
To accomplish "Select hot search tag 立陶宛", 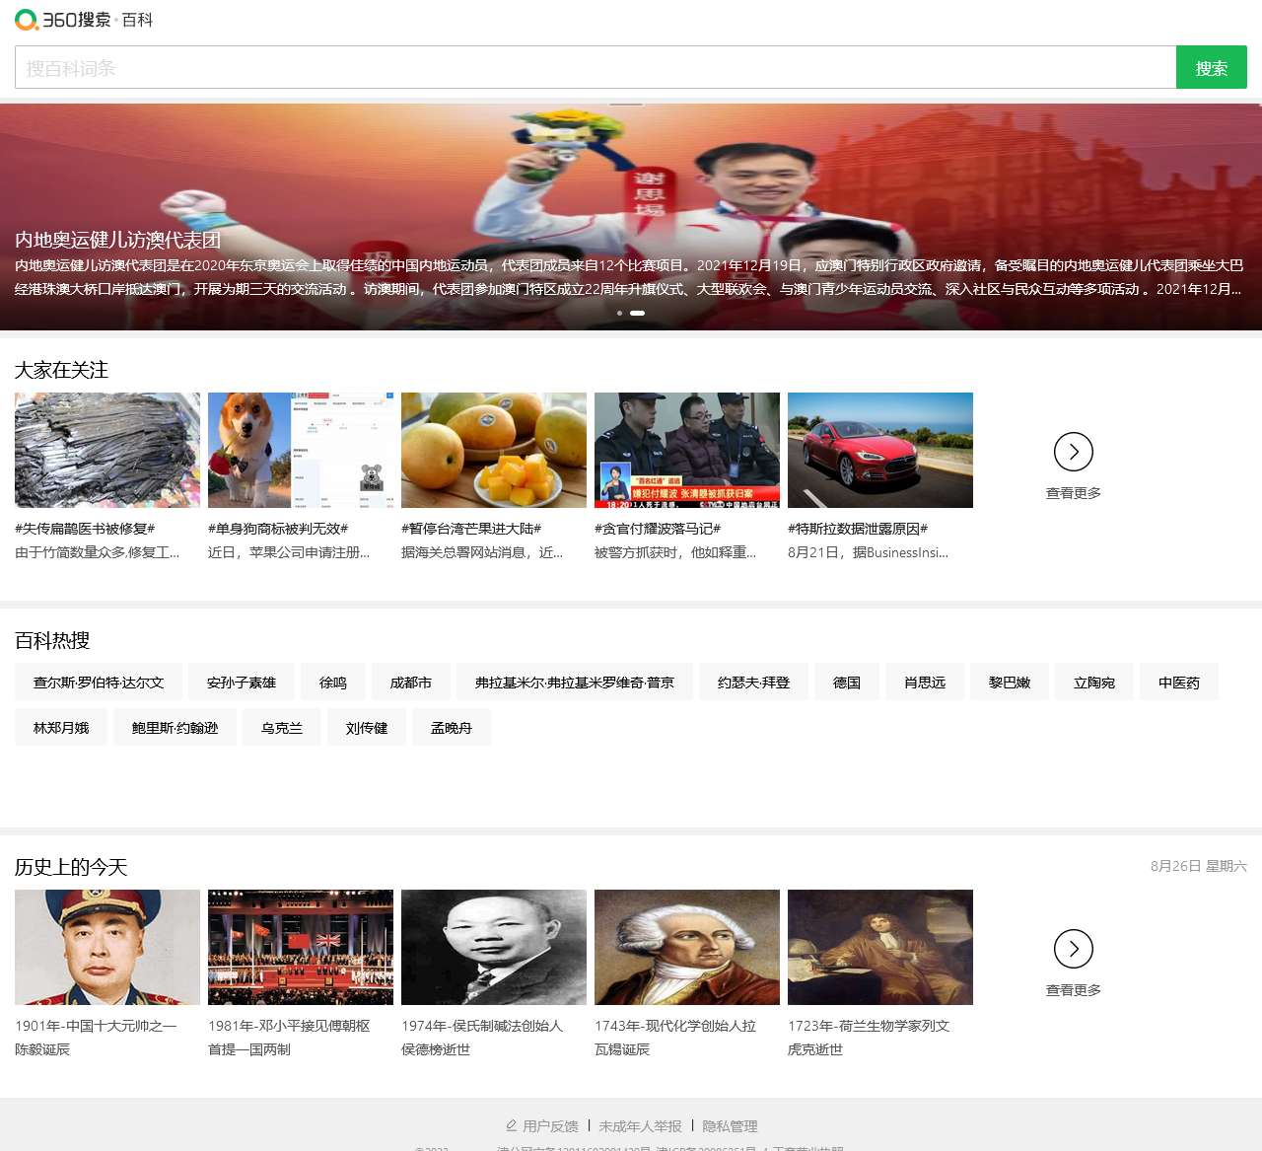I will [1094, 683].
